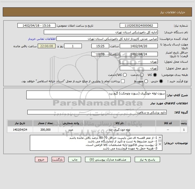This screenshot has width=195, height=189.
Task: Click the جزئیات اطلاعات نیاز header title
Action: pos(173,12)
